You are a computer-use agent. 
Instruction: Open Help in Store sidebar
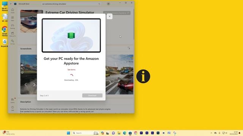click(13, 108)
